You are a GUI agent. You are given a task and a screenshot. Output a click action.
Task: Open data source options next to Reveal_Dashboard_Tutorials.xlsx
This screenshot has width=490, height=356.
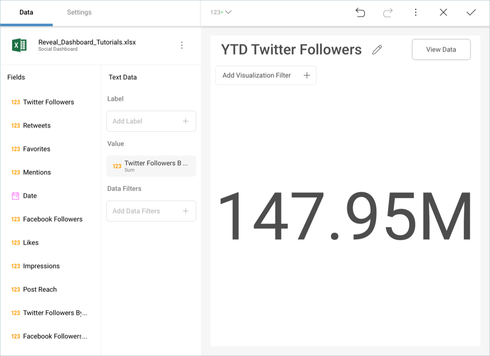pos(182,45)
